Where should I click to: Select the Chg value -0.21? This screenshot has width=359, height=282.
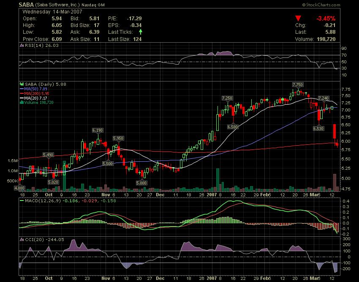[x=329, y=25]
